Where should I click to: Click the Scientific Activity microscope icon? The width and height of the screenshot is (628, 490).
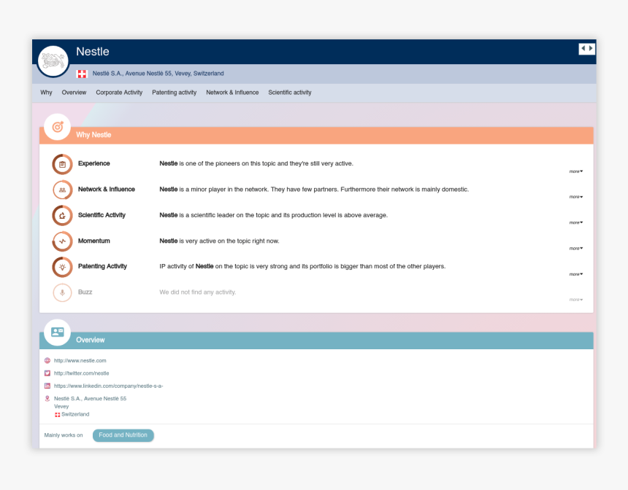tap(62, 215)
